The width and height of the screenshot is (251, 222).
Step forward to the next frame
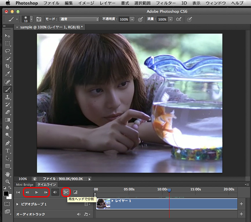click(x=46, y=192)
